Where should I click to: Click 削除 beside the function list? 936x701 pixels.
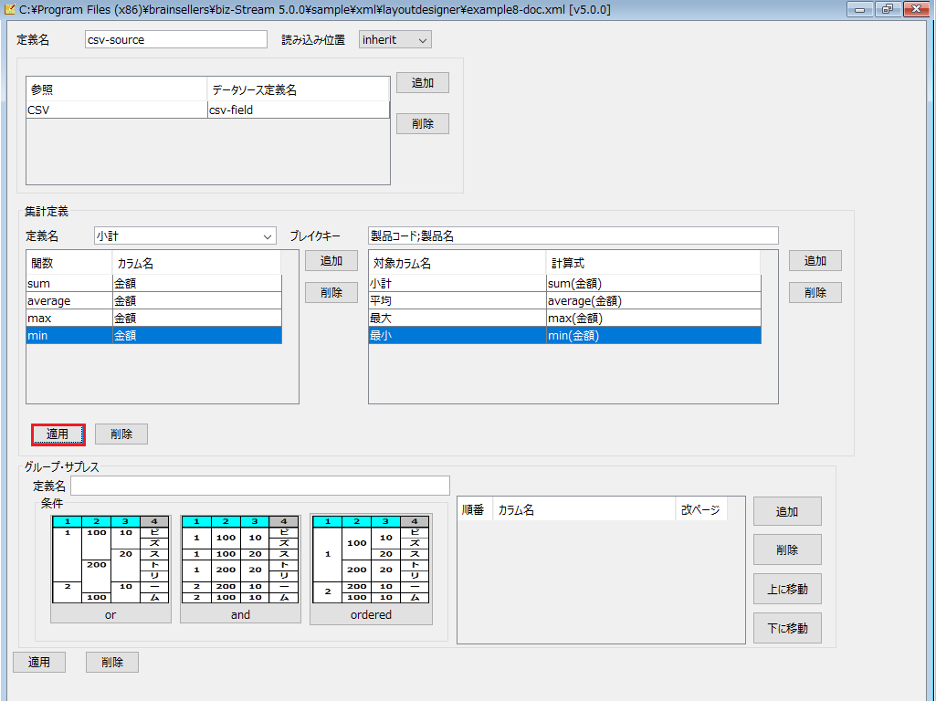click(331, 292)
